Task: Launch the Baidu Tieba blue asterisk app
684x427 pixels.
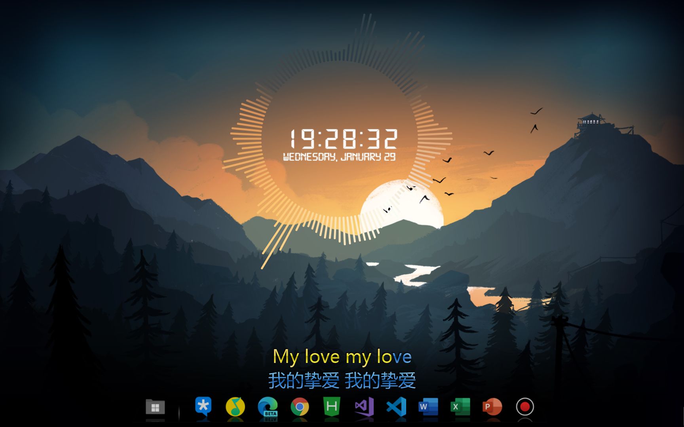Action: point(203,406)
